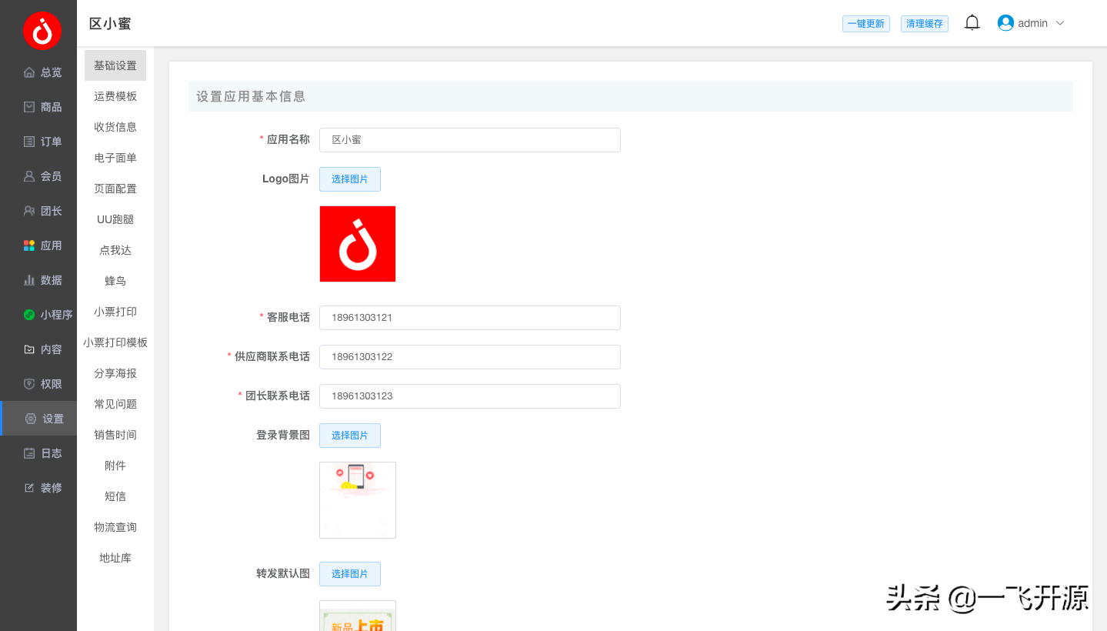Image resolution: width=1107 pixels, height=631 pixels.
Task: Click the 清理缓存 button
Action: (x=925, y=24)
